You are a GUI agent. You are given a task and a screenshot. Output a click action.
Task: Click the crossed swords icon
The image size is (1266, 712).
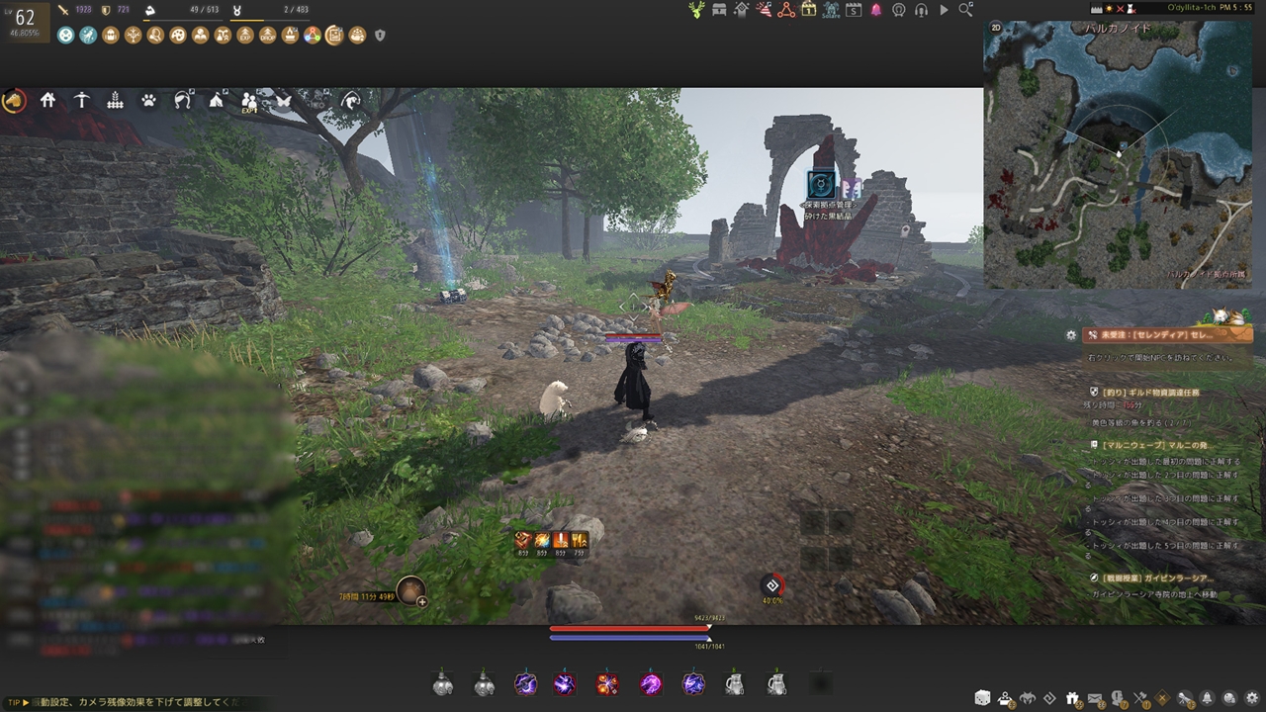click(x=1140, y=698)
